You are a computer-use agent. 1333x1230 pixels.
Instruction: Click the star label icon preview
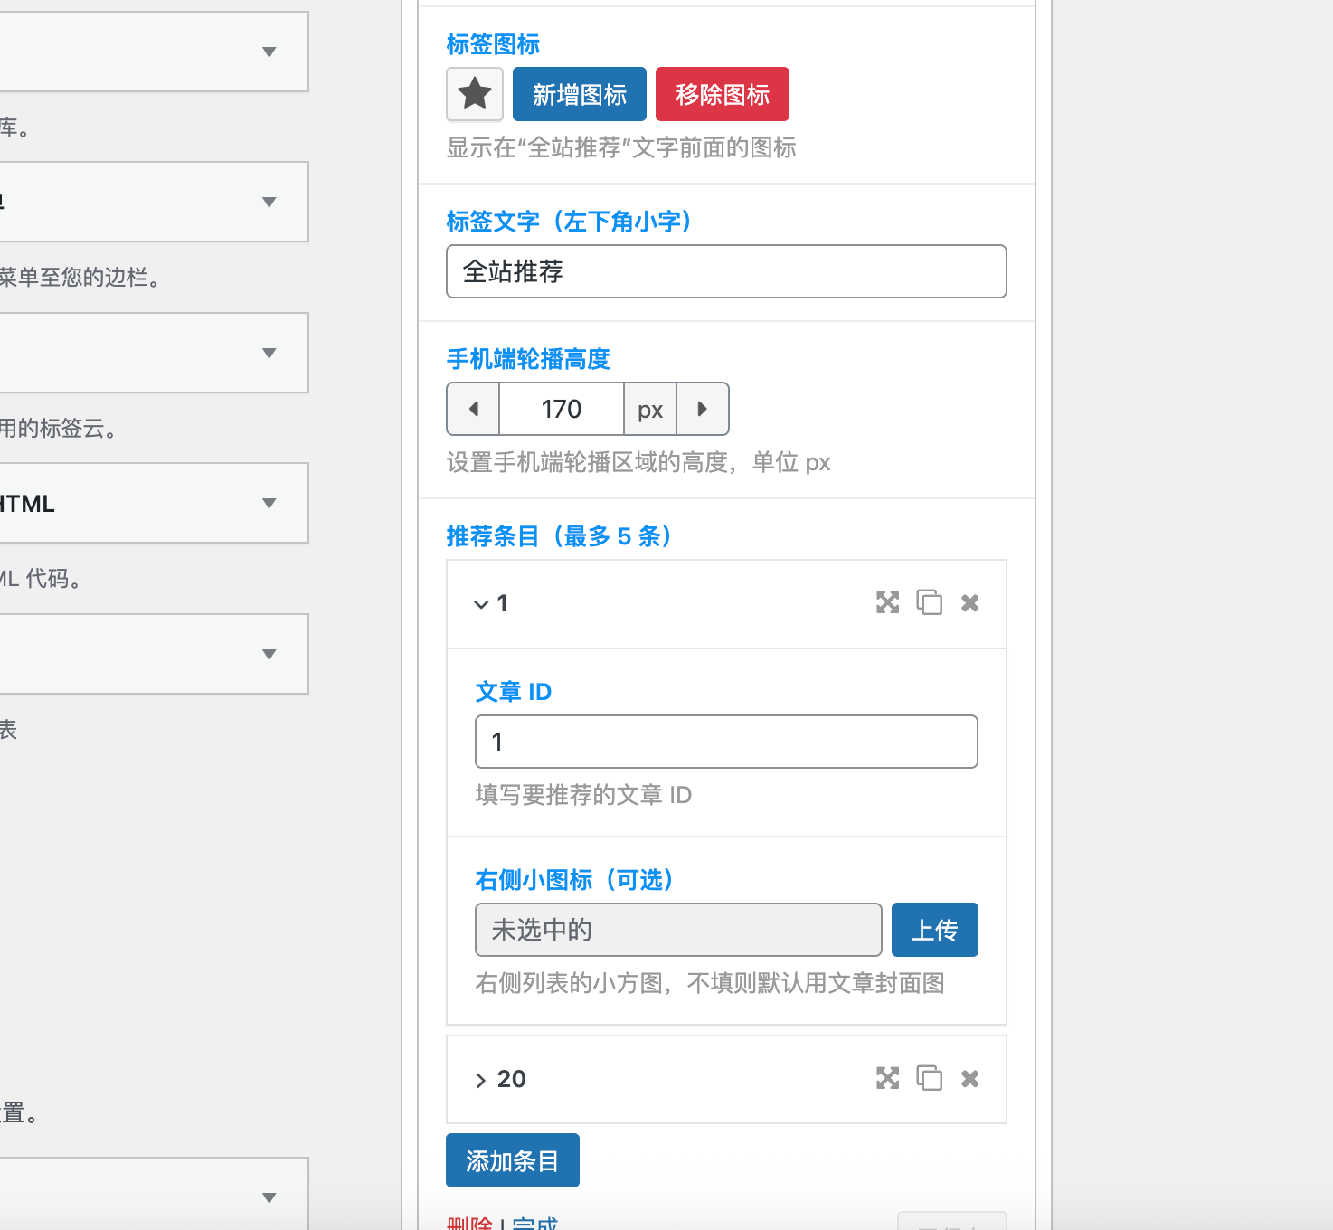tap(474, 94)
